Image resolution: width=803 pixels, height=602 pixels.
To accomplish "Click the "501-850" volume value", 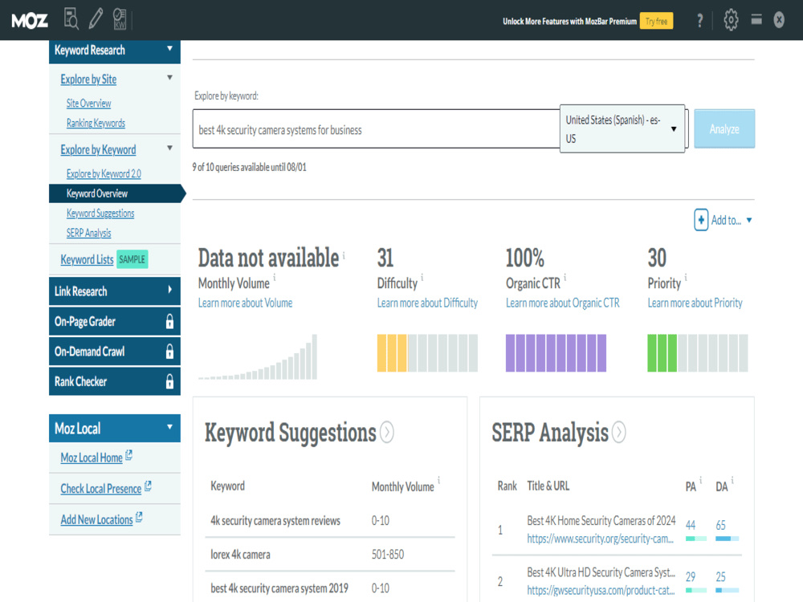I will [388, 555].
